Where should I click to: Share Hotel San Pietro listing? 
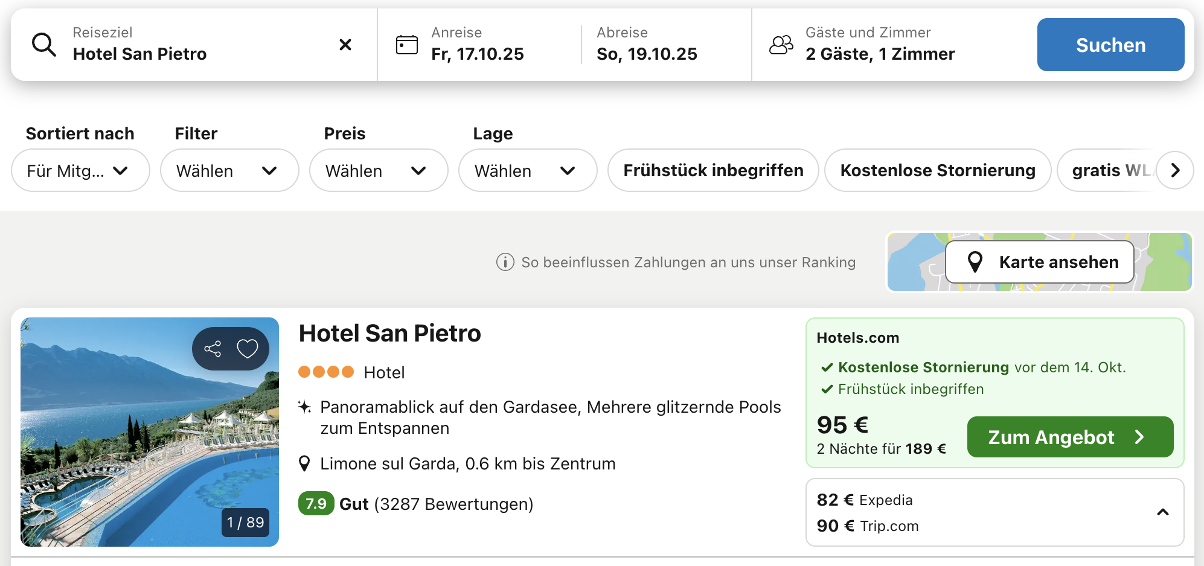coord(213,348)
